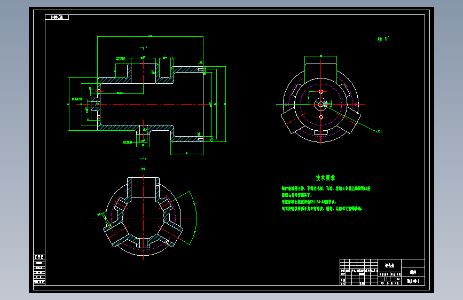This screenshot has height=300, width=463.
Task: Select the small center bore circle in the end view
Action: coord(320,104)
